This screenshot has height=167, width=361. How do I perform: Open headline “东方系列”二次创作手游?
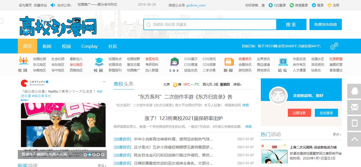click(185, 97)
